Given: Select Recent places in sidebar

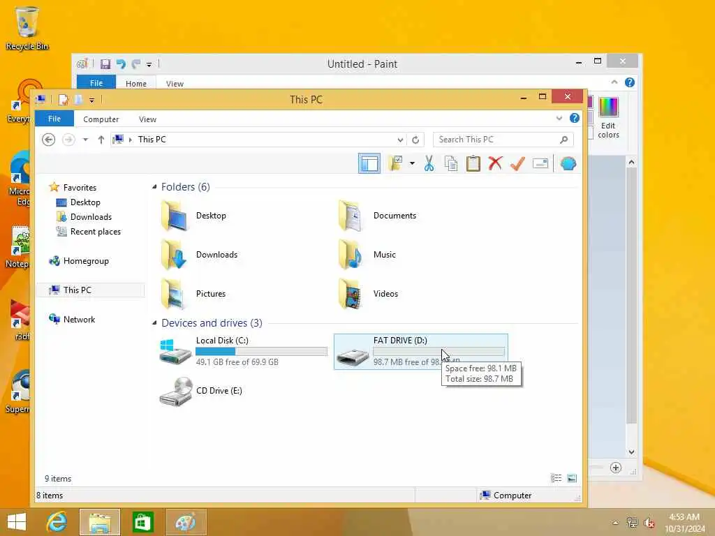Looking at the screenshot, I should coord(95,232).
